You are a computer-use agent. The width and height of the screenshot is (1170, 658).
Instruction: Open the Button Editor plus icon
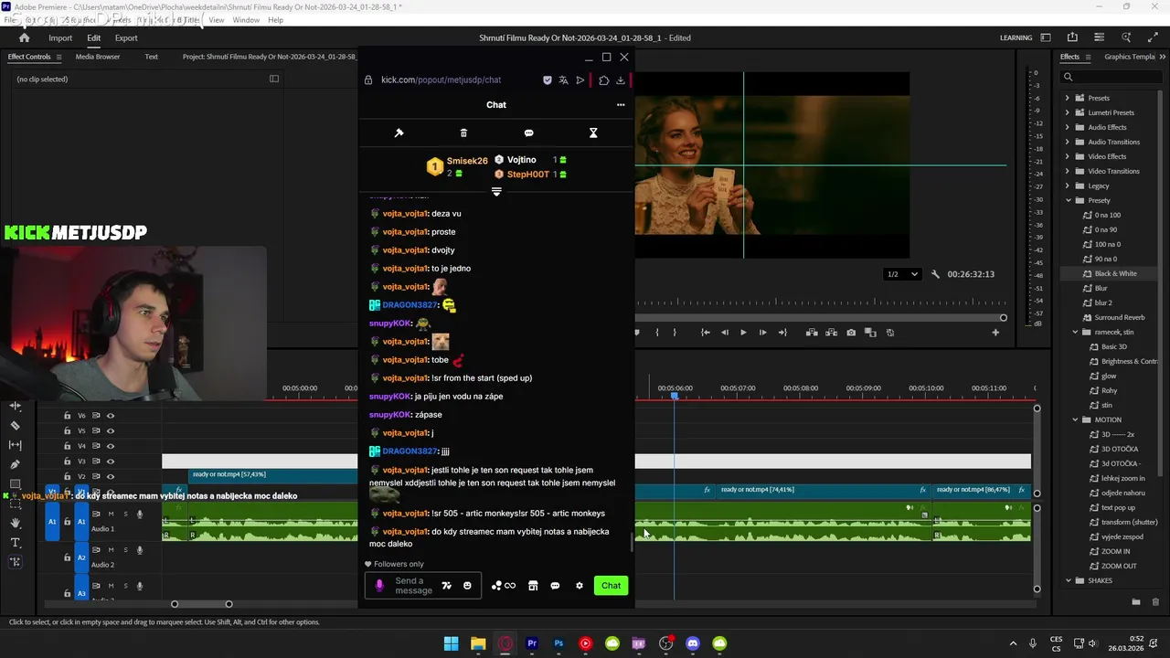[995, 333]
